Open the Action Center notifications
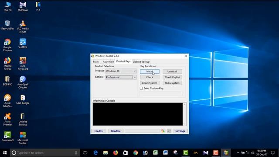279x157 pixels. click(x=272, y=153)
